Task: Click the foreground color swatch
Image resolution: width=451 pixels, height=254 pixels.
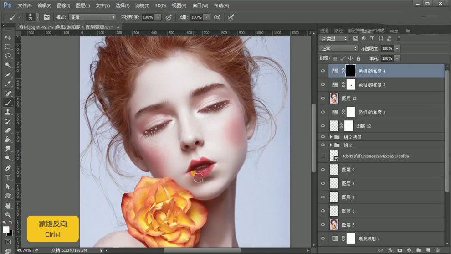Action: point(6,229)
